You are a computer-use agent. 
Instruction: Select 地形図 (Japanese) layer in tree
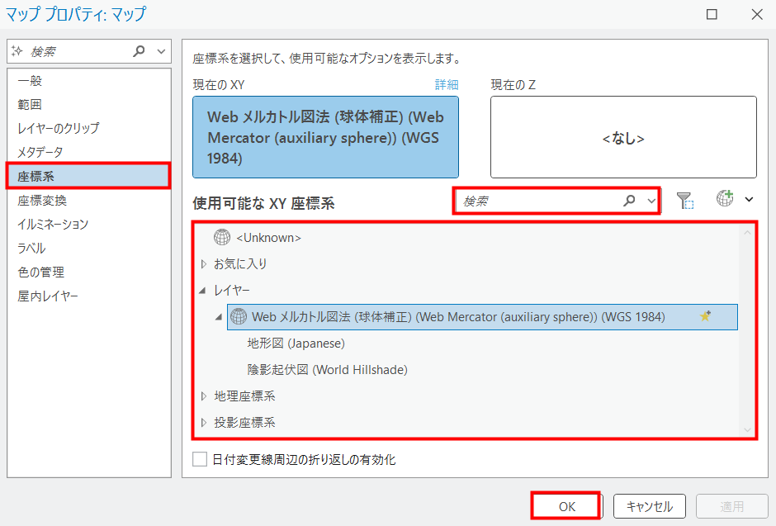pos(296,344)
